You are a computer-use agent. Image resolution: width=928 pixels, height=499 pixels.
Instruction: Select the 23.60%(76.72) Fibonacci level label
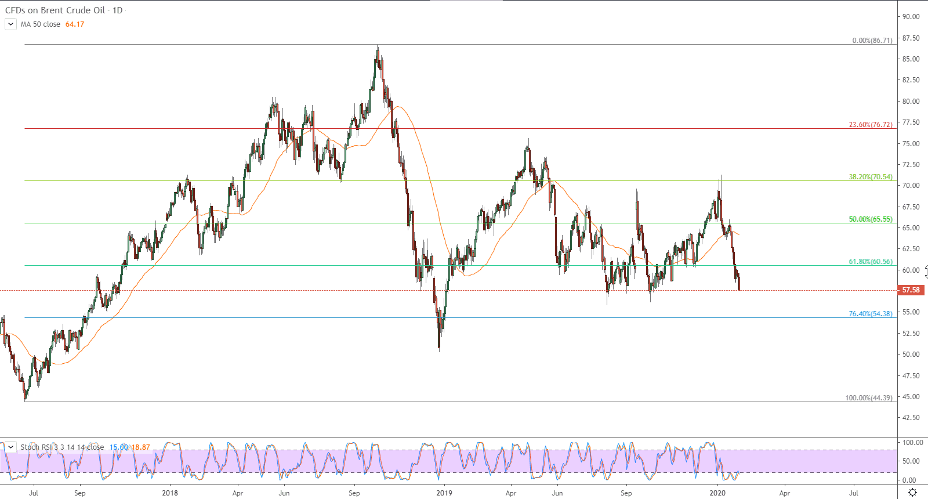(871, 125)
